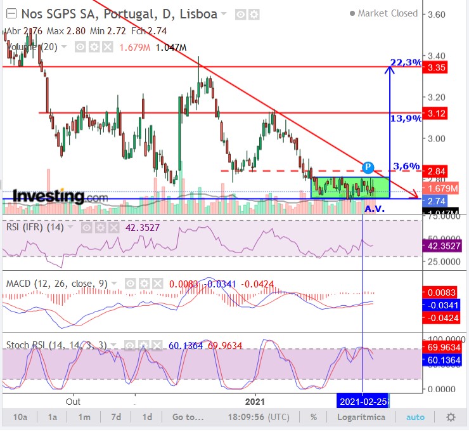Expand the Stoch RSI indicator dropdown arrow
The height and width of the screenshot is (434, 469).
coord(113,345)
